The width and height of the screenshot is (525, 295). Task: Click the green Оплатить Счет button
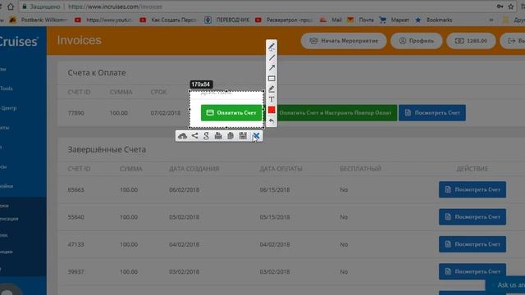tap(231, 113)
